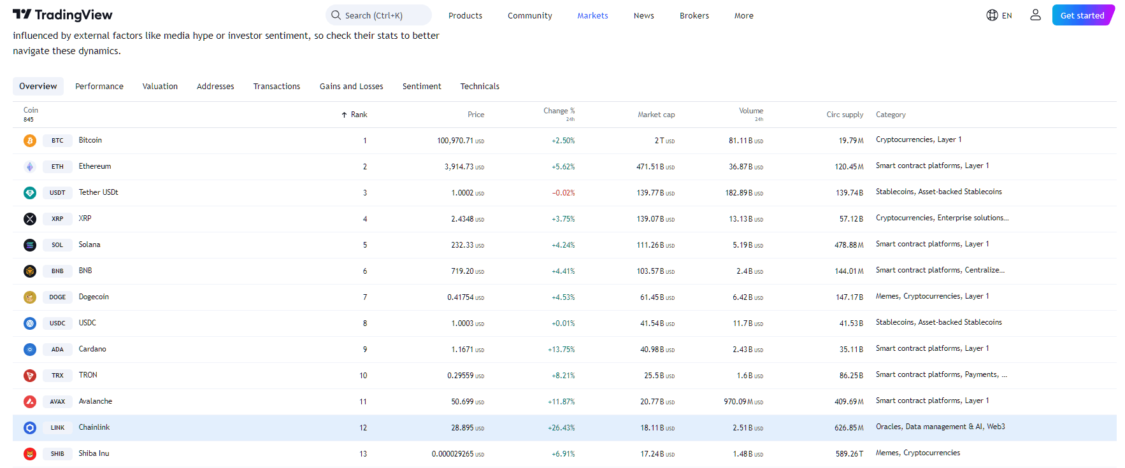Image resolution: width=1125 pixels, height=468 pixels.
Task: Click the ETH ticker badge
Action: click(57, 167)
